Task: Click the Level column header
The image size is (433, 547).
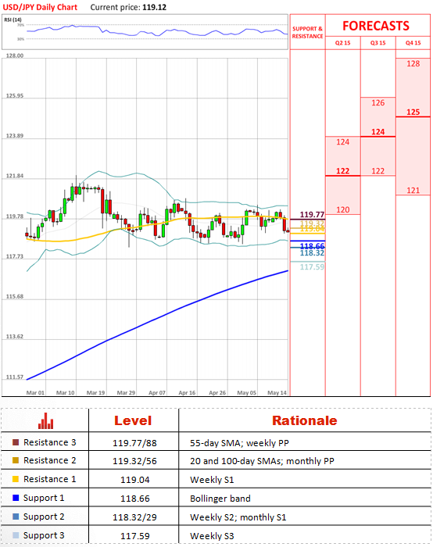Action: point(133,420)
